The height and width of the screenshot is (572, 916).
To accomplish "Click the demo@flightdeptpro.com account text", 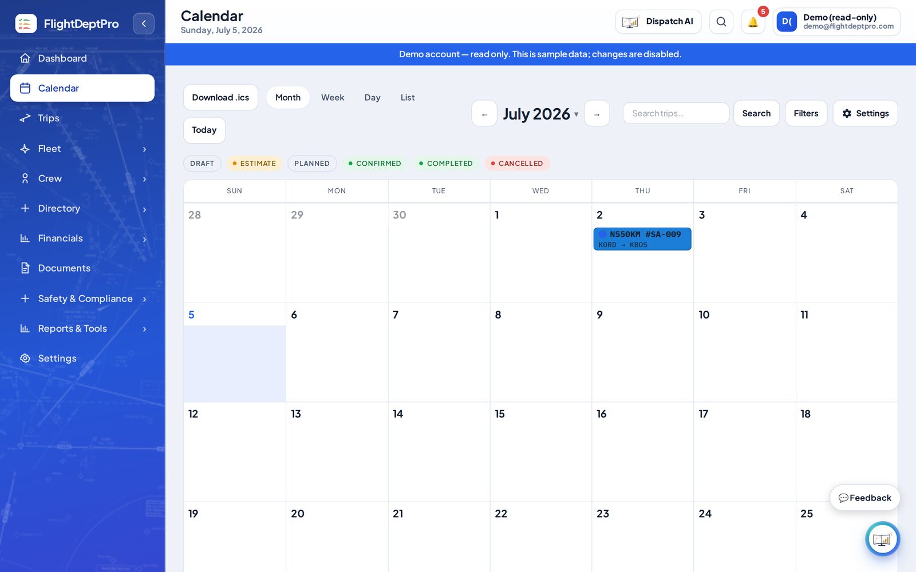I will [848, 26].
